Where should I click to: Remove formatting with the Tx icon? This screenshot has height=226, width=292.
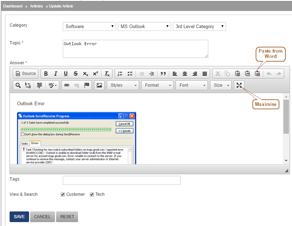click(x=107, y=74)
